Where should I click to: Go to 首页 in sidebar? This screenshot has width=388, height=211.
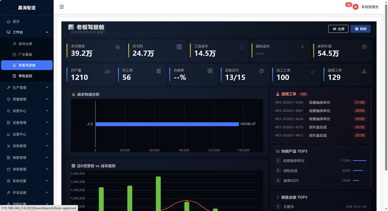(x=27, y=21)
